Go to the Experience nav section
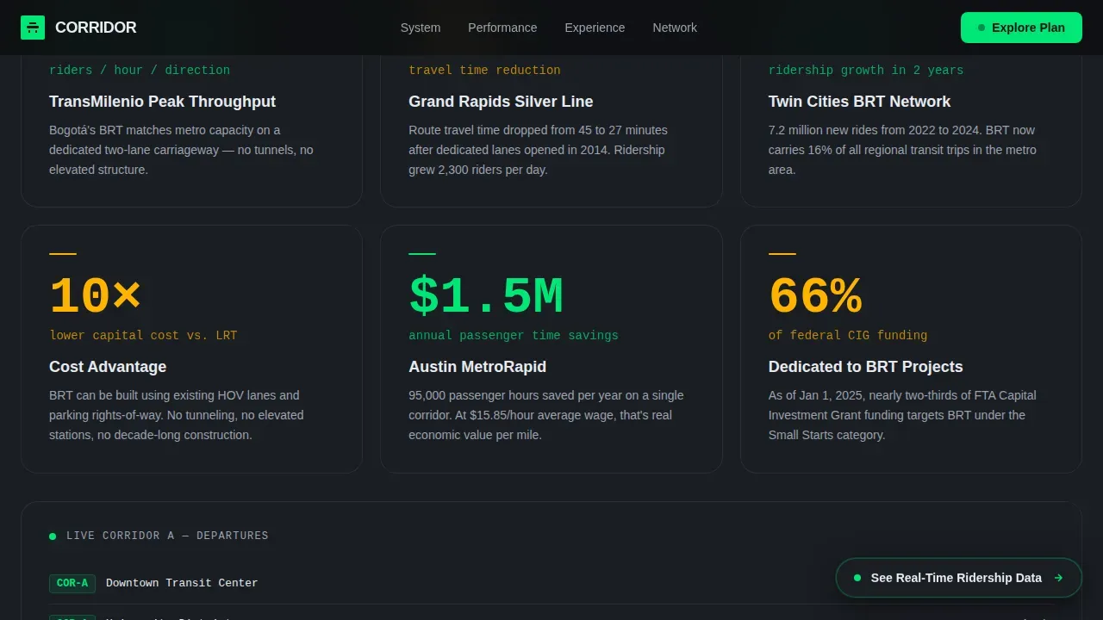This screenshot has width=1103, height=620. pyautogui.click(x=595, y=28)
